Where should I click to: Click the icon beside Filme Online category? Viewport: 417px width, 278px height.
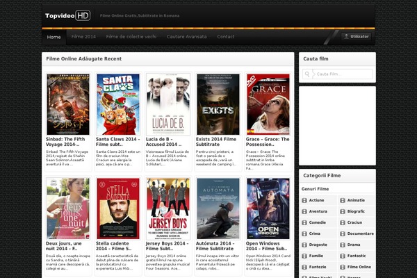(x=343, y=267)
